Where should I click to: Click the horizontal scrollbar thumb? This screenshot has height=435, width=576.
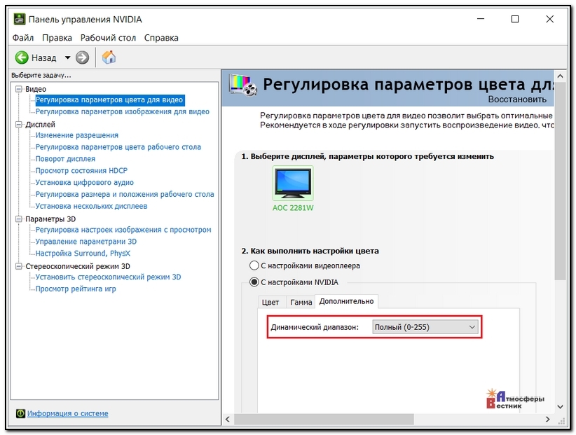tap(324, 419)
